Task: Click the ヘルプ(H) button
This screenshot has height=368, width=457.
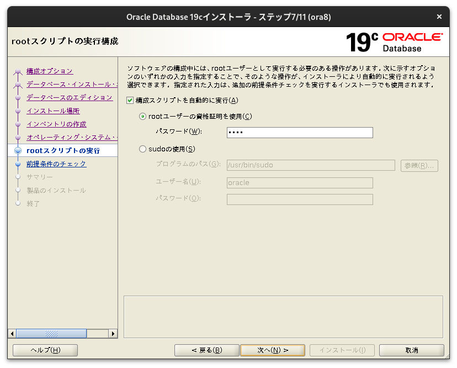Action: [45, 350]
